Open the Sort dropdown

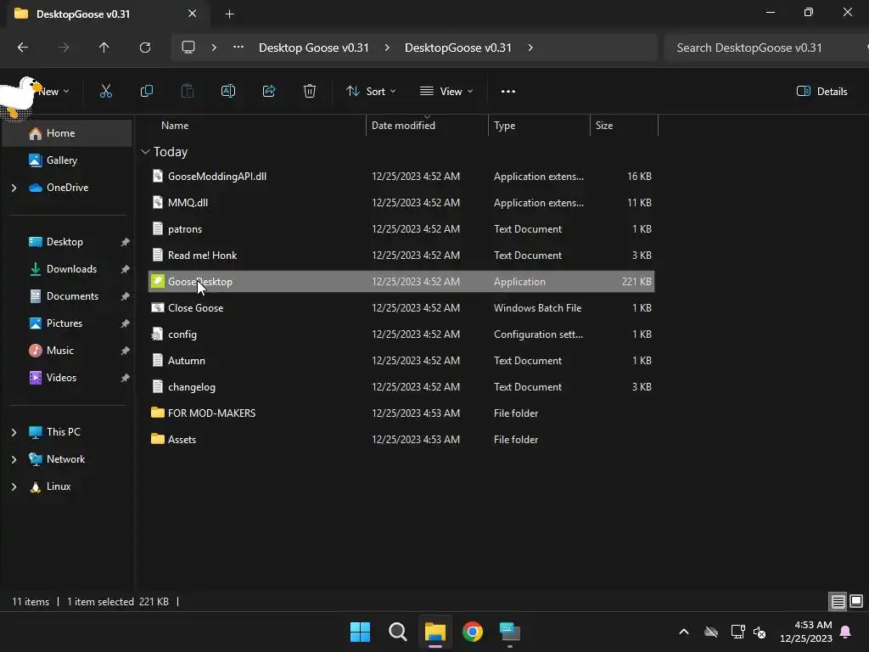(371, 92)
